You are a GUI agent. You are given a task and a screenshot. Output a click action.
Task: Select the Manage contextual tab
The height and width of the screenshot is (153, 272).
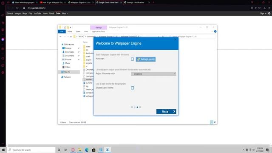point(99,28)
